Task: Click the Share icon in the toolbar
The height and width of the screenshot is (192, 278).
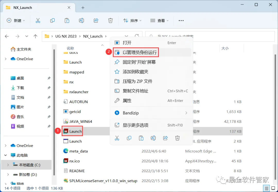Action: pyautogui.click(x=96, y=21)
